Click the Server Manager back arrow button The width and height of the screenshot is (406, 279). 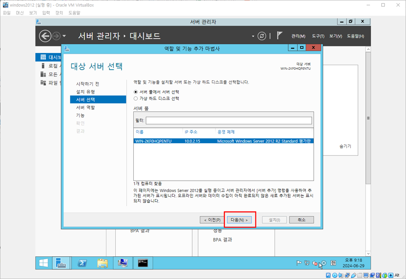(x=45, y=36)
